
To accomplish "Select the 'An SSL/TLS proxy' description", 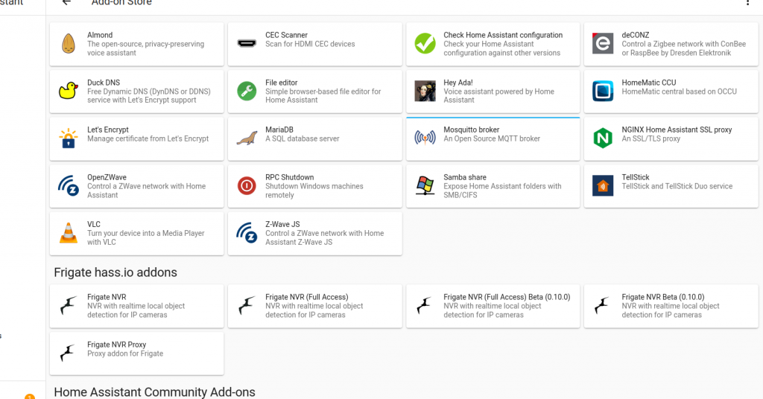I will pos(650,138).
